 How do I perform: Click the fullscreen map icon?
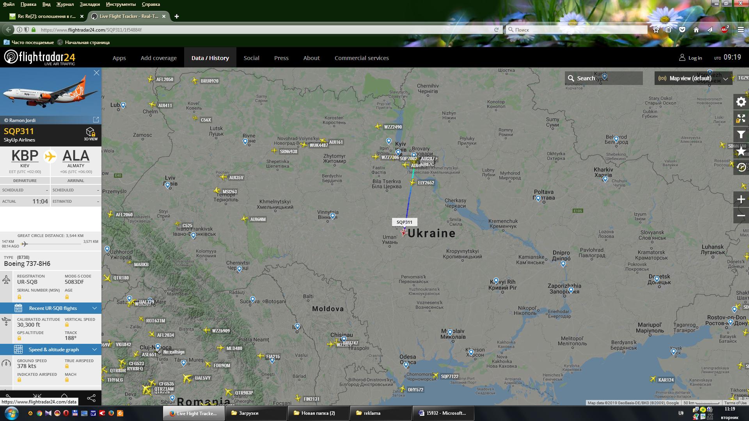741,119
